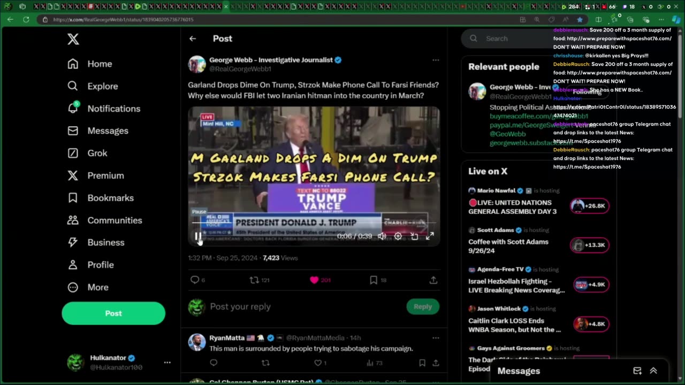This screenshot has width=685, height=385.
Task: Open Explore from the sidebar
Action: [x=93, y=86]
